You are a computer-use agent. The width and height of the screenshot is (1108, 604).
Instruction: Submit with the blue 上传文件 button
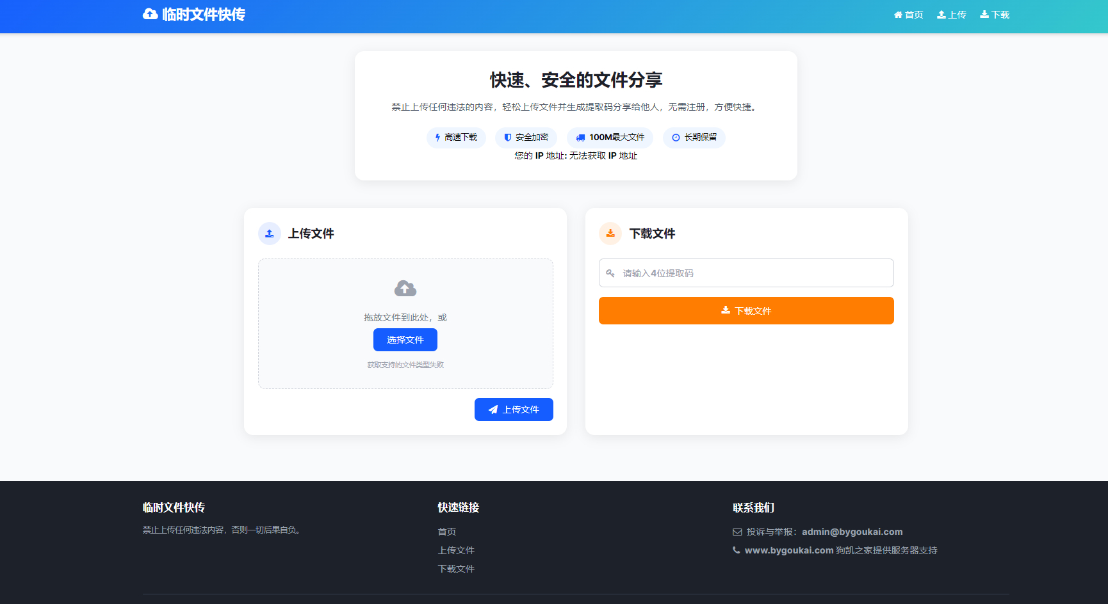tap(514, 409)
